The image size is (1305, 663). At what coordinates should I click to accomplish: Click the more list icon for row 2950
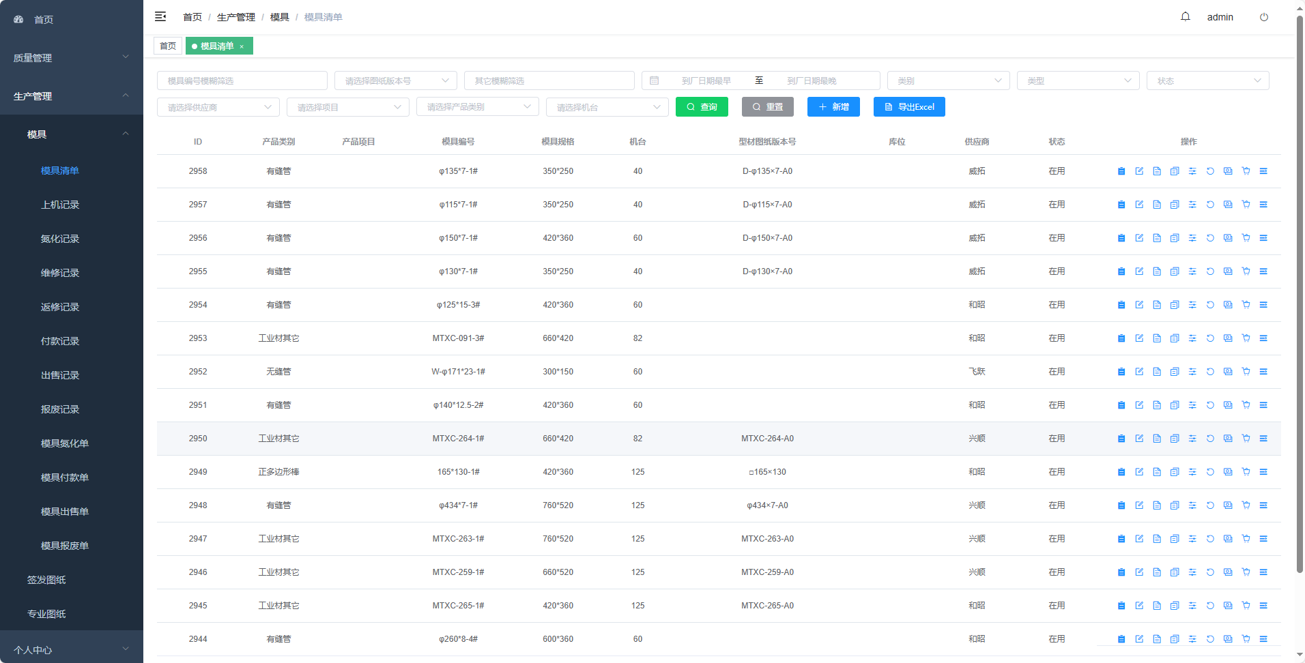click(1263, 439)
